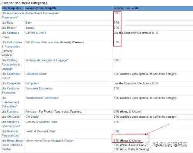Open the Lite Computers template link
This screenshot has height=153, width=193.
(x=11, y=83)
